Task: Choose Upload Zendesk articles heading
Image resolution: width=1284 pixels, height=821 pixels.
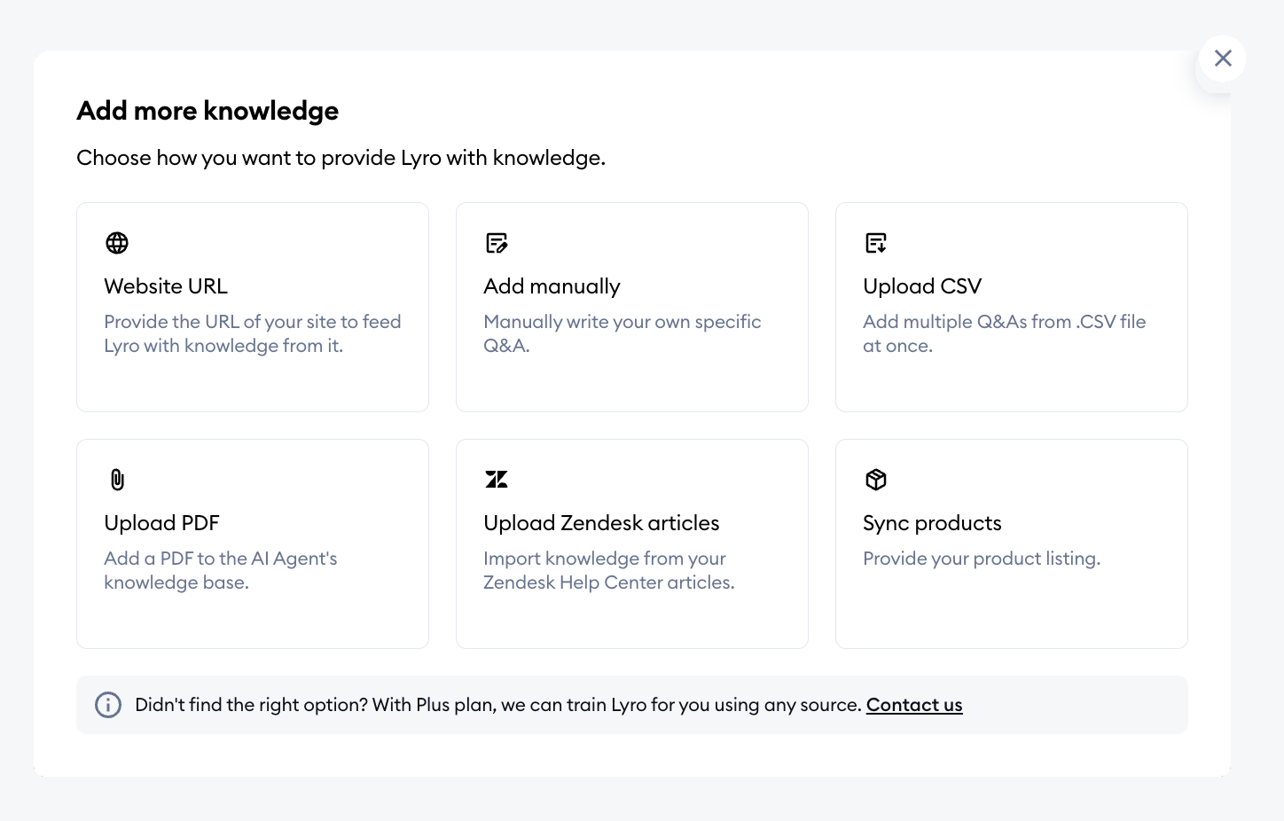Action: pyautogui.click(x=601, y=523)
